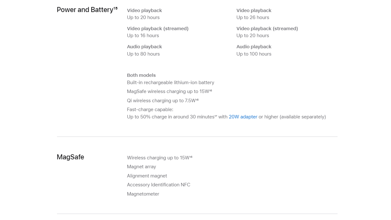Click the 'Up to 100 hours' audio playback text
The height and width of the screenshot is (220, 391).
[254, 54]
